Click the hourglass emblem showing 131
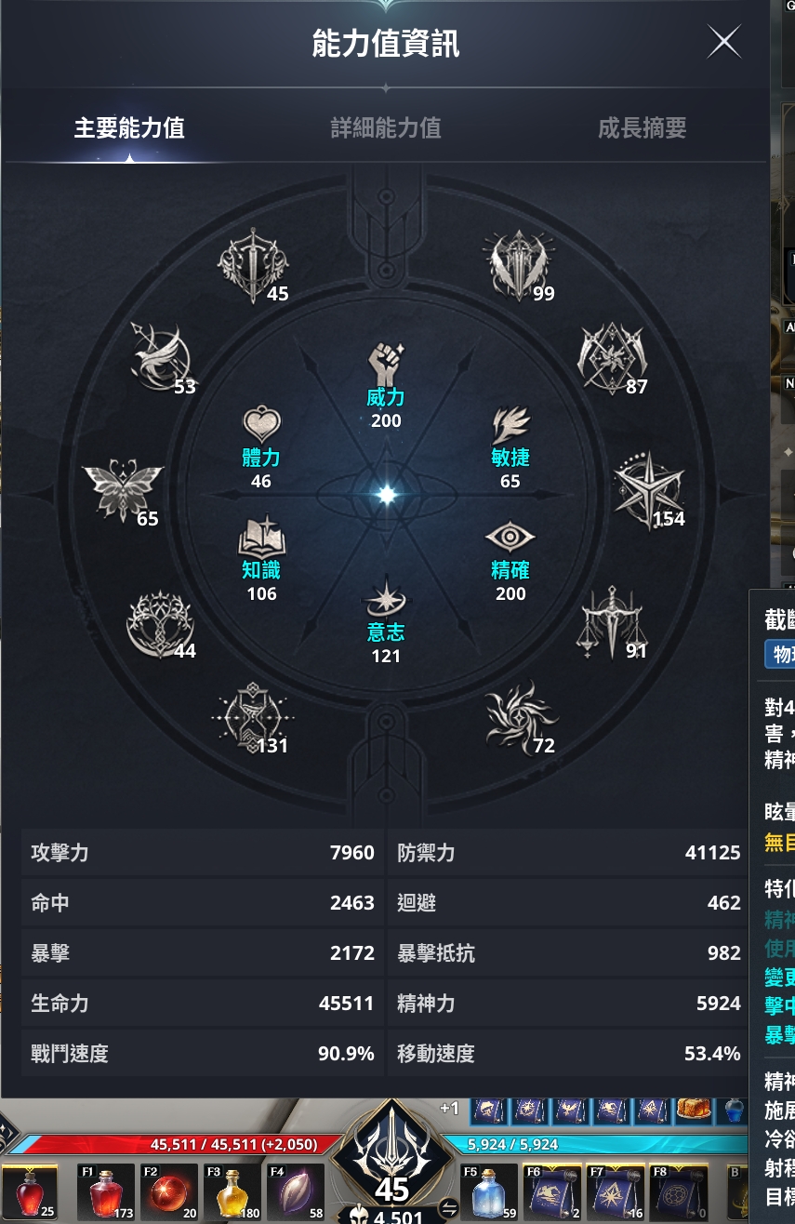 [x=252, y=717]
